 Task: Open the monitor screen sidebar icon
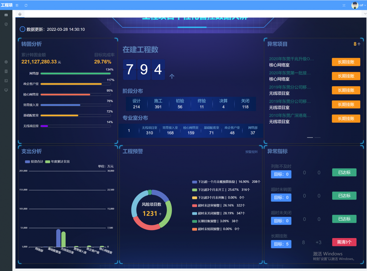click(x=6, y=90)
